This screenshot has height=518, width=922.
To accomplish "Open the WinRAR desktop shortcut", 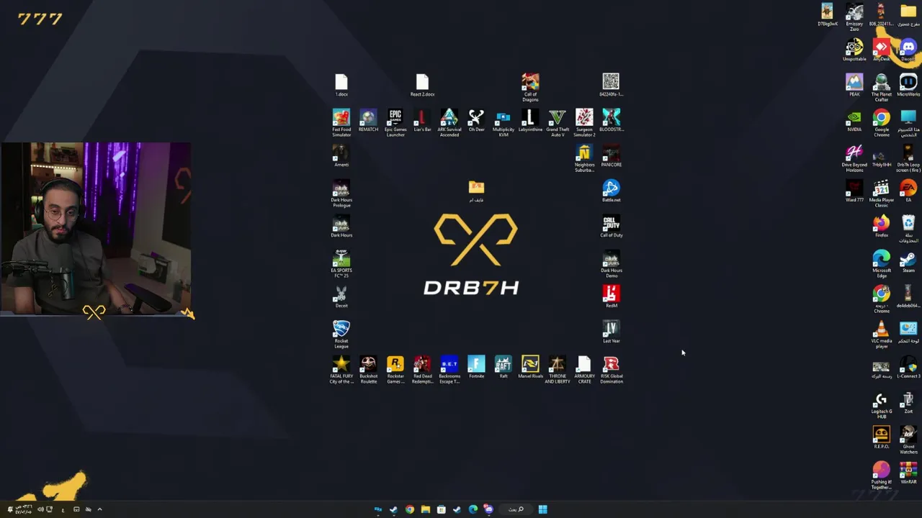I will (x=908, y=473).
